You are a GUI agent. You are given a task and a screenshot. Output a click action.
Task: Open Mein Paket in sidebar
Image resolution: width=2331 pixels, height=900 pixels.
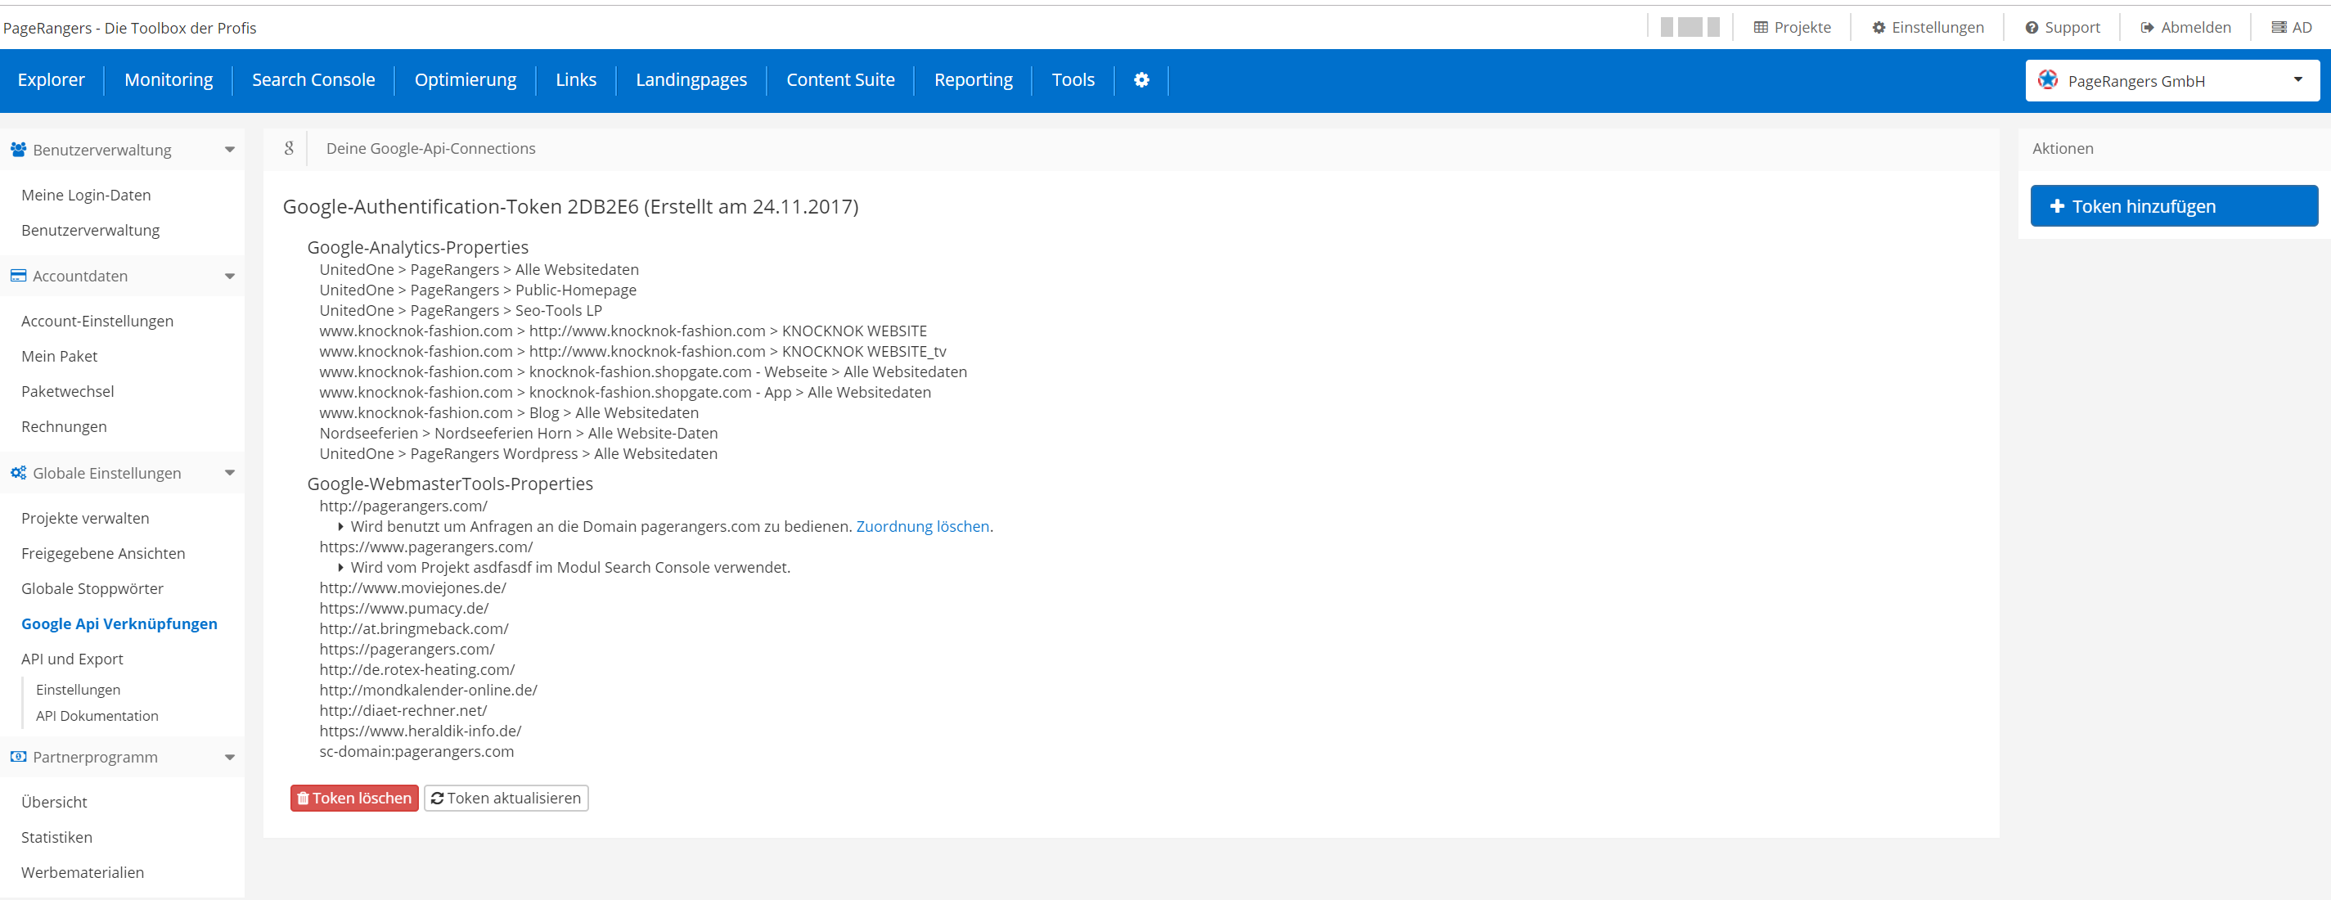[59, 357]
